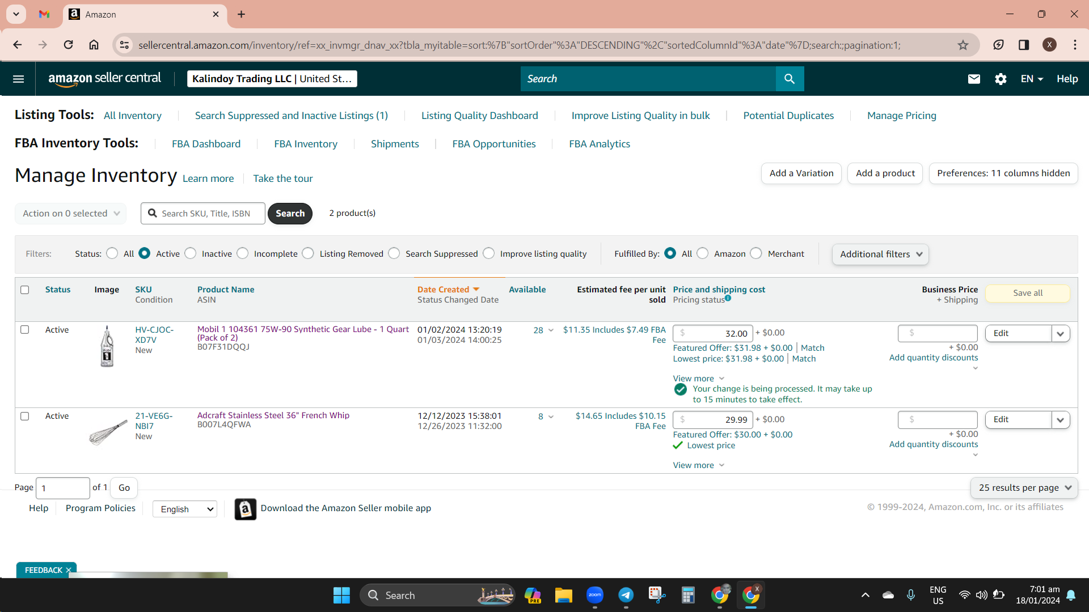Open Windows notifications bell
The width and height of the screenshot is (1089, 612).
[1071, 595]
